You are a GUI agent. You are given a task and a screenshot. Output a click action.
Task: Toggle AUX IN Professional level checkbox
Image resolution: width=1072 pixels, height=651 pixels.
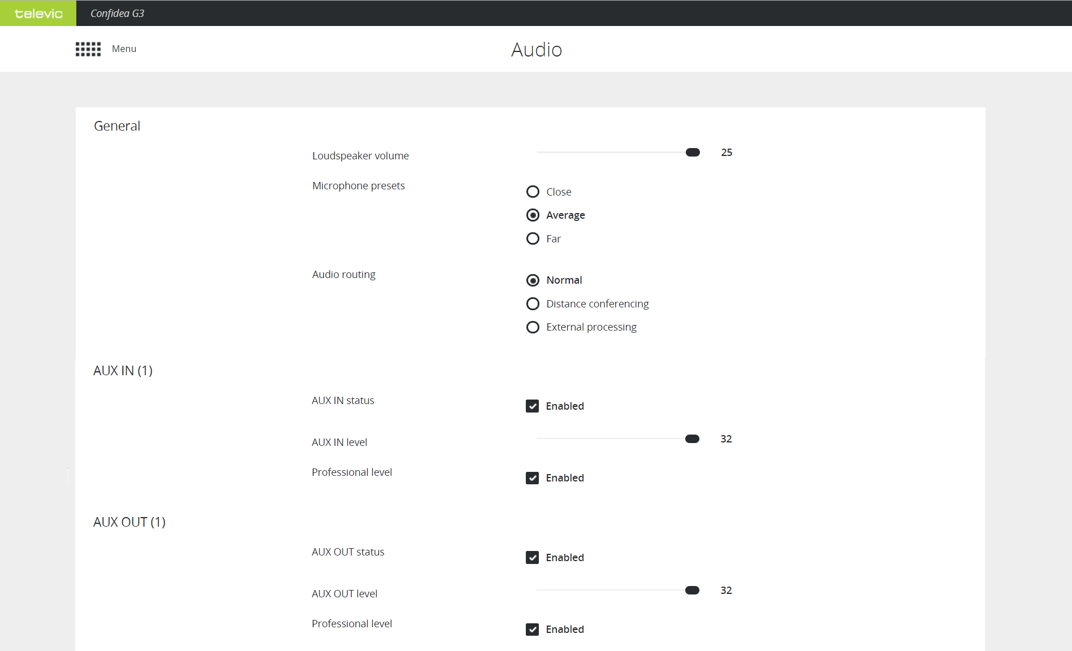pos(532,478)
